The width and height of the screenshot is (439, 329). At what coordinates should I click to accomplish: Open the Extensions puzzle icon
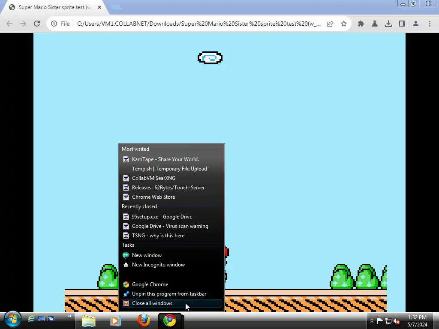(361, 24)
